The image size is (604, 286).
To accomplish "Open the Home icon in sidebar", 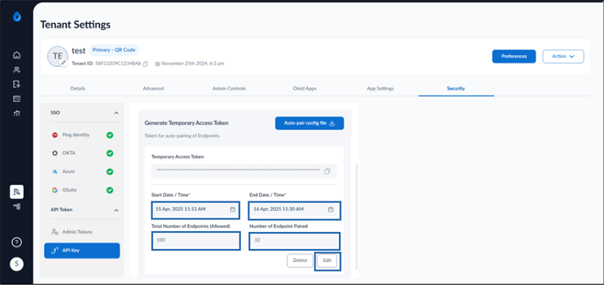I will coord(17,55).
